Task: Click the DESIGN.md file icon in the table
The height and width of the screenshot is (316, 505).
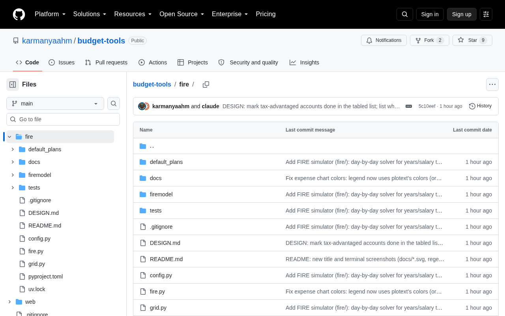Action: point(143,243)
